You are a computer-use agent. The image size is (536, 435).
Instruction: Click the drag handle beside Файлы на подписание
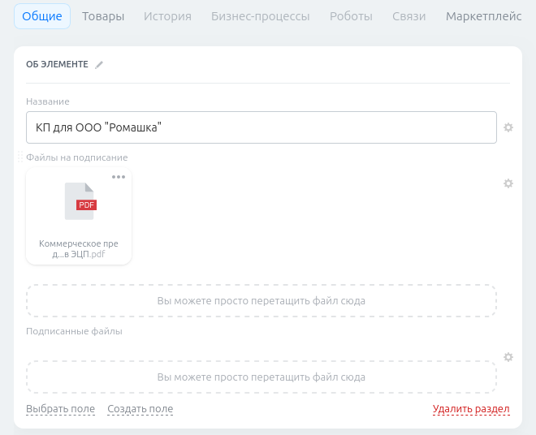pos(20,157)
